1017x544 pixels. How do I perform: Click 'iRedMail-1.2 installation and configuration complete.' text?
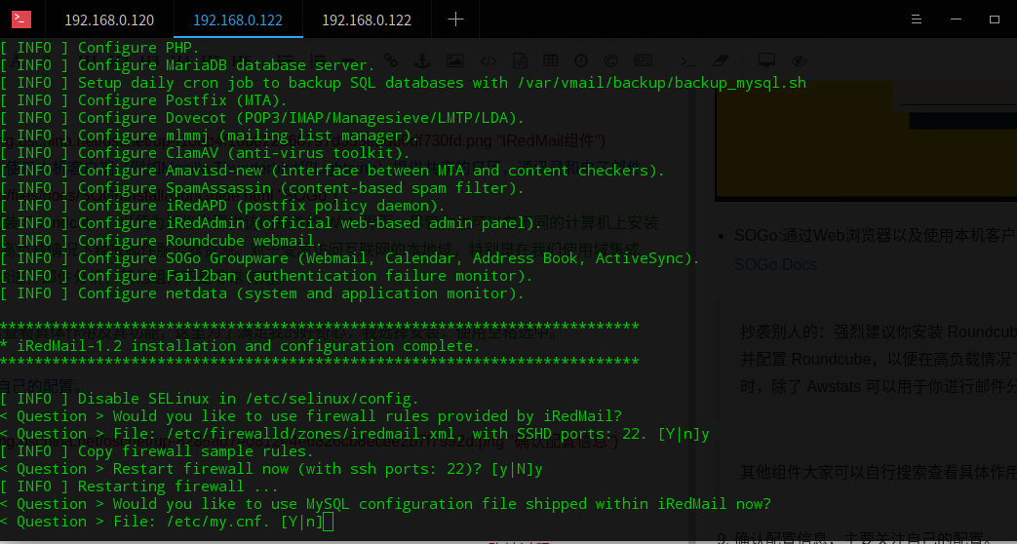[249, 345]
